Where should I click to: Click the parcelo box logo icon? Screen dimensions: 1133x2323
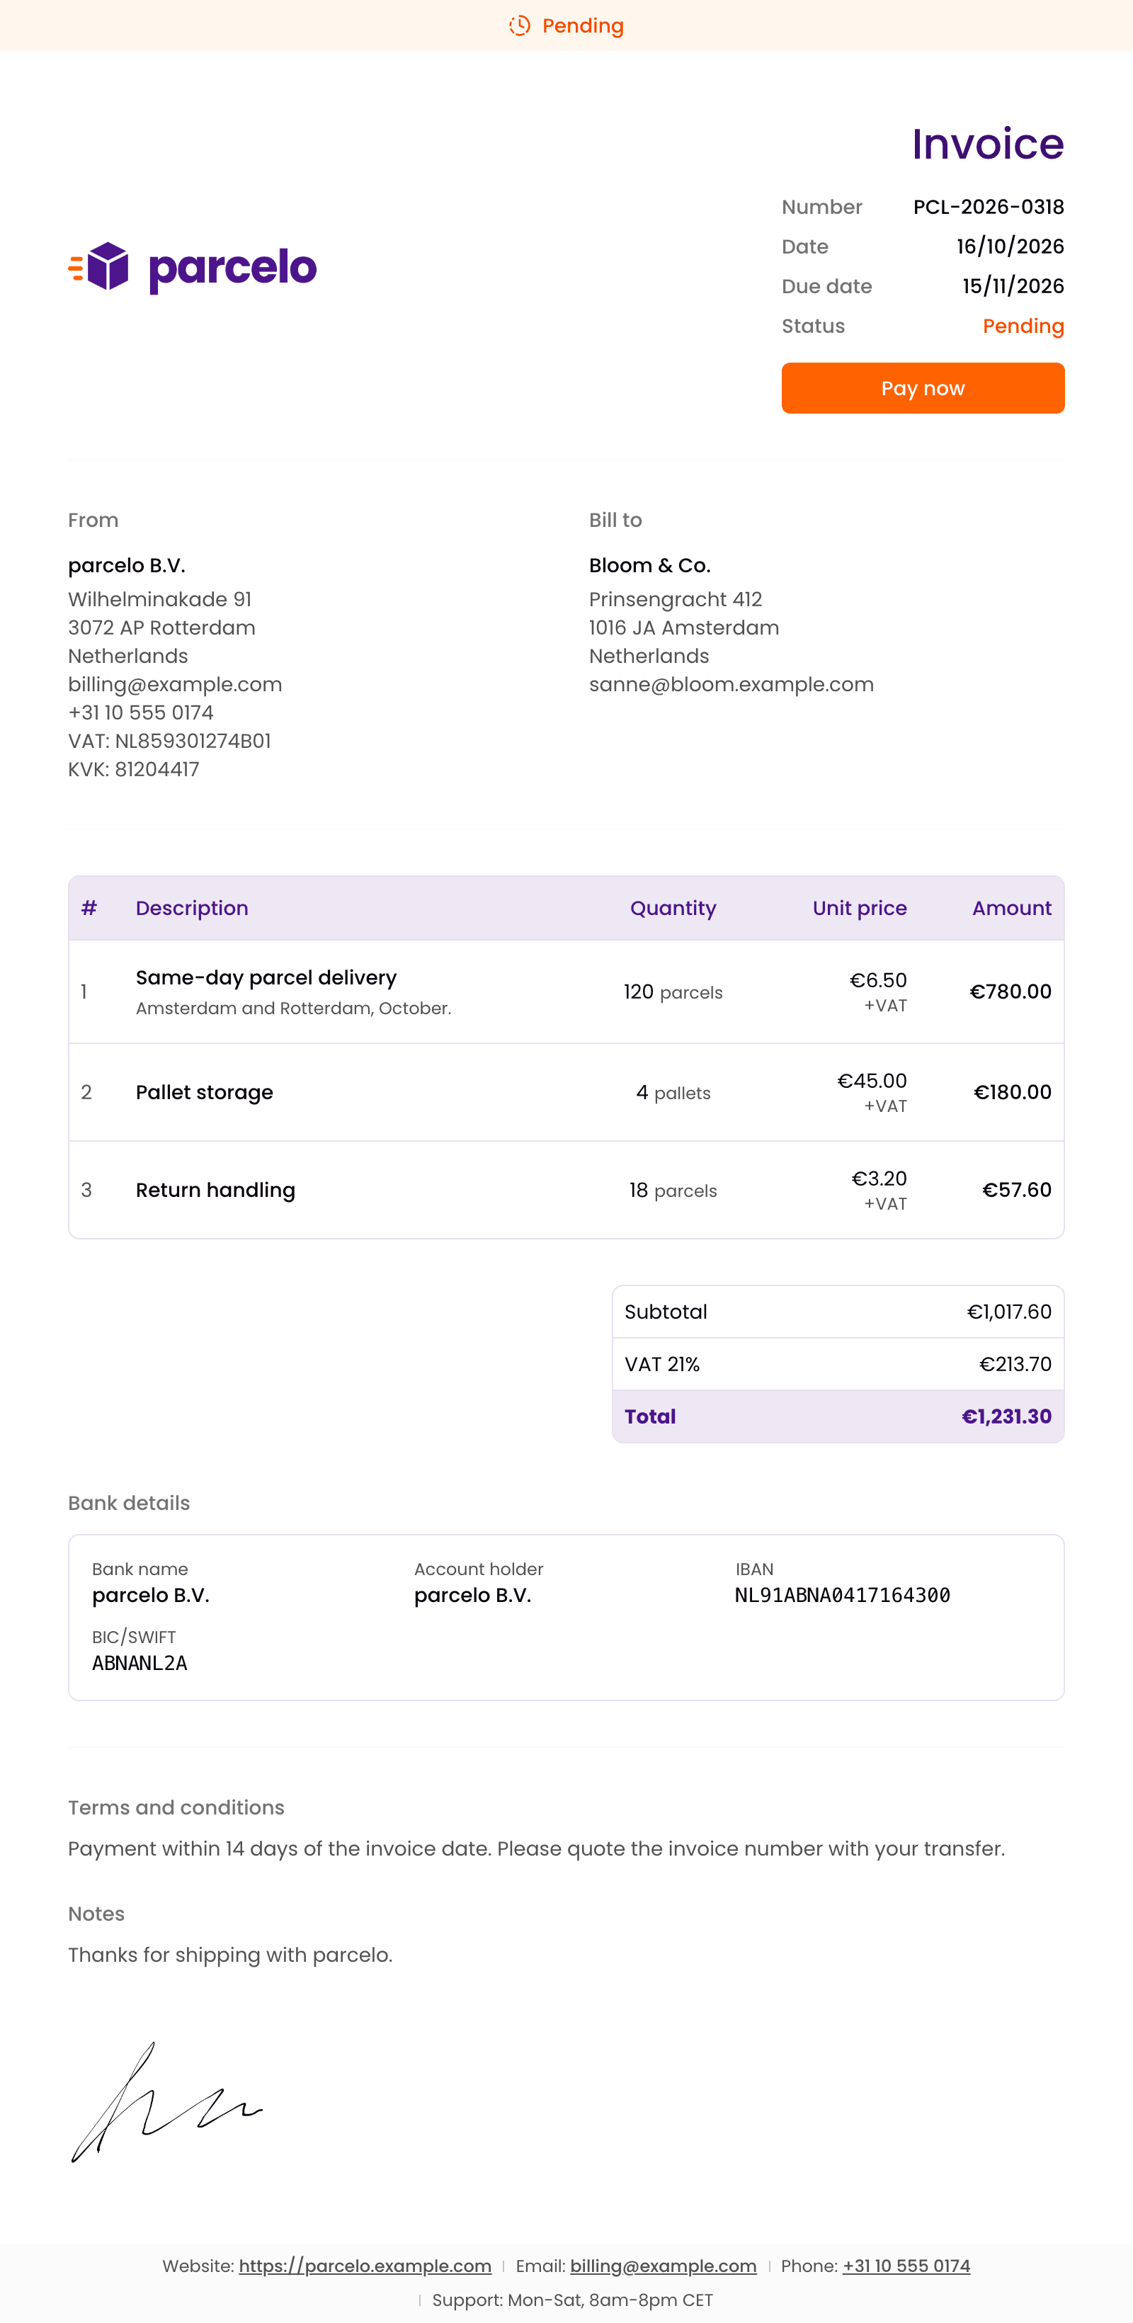point(99,267)
